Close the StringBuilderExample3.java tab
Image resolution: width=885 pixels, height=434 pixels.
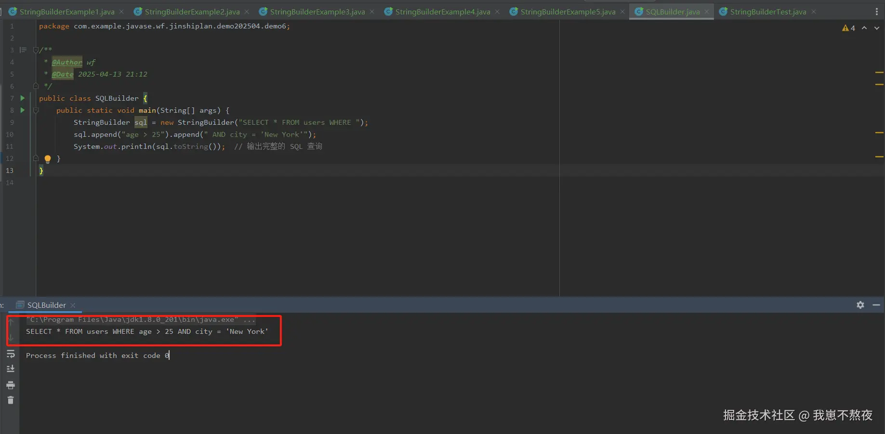[372, 12]
